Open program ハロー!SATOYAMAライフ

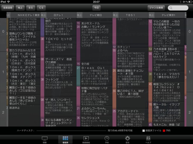(166, 61)
